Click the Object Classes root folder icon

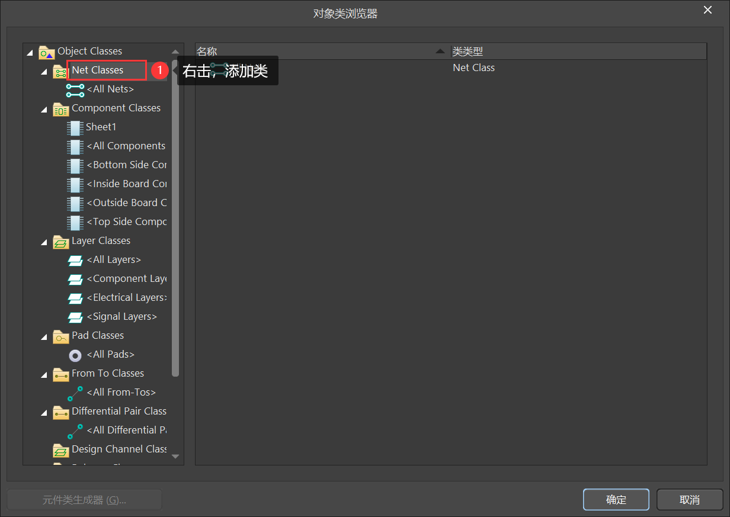tap(47, 52)
